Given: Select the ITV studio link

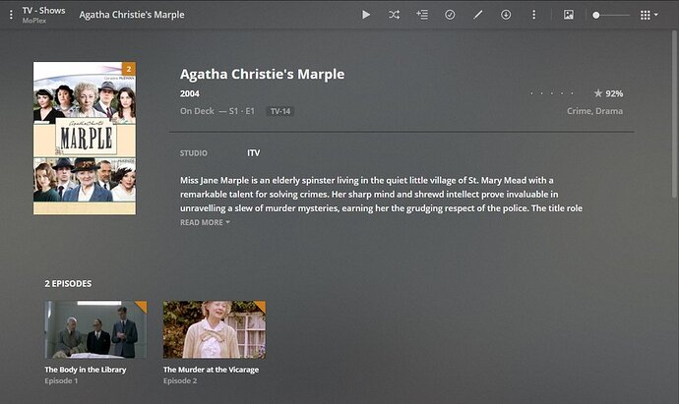Looking at the screenshot, I should (x=253, y=153).
